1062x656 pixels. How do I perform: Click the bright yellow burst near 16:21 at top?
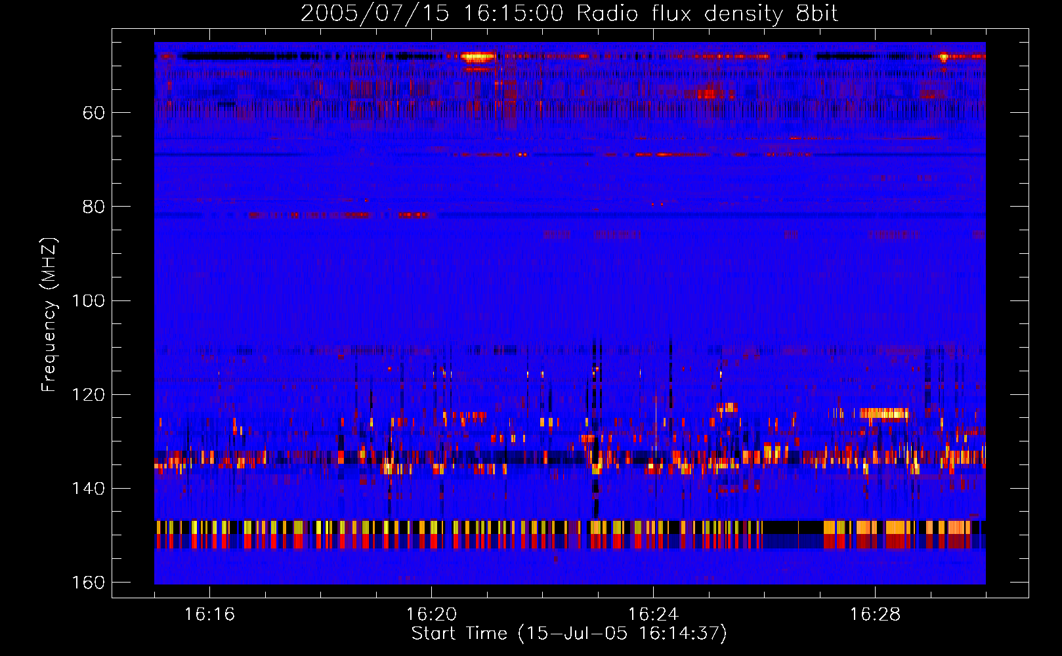click(478, 57)
